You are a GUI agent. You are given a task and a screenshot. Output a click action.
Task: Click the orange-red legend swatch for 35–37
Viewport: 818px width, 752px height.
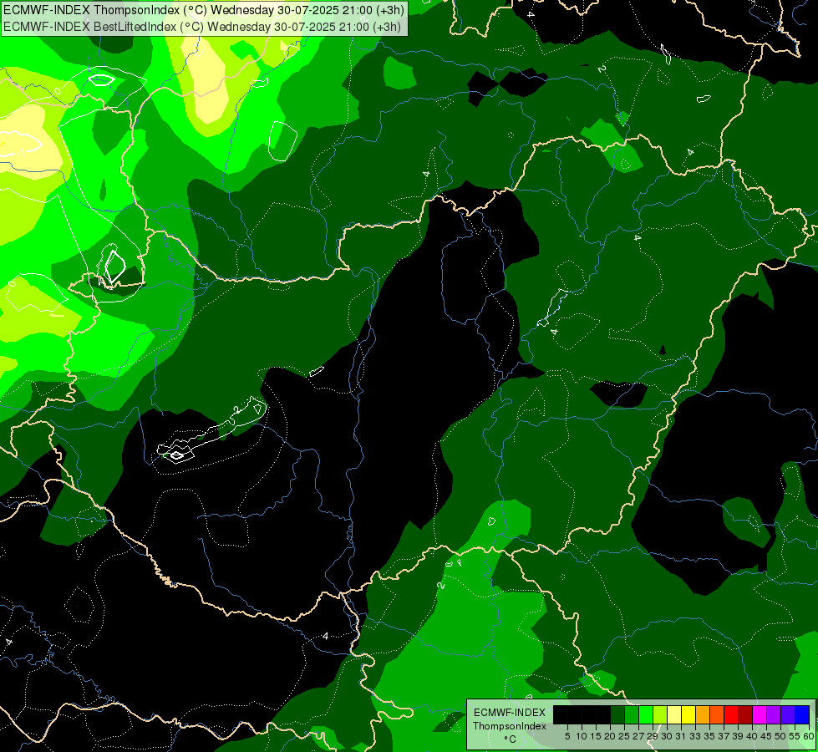[717, 714]
